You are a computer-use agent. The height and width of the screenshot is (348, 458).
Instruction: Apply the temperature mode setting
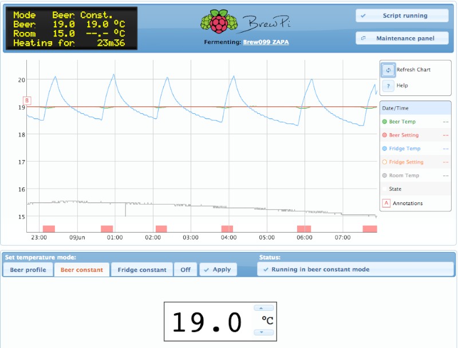[218, 270]
